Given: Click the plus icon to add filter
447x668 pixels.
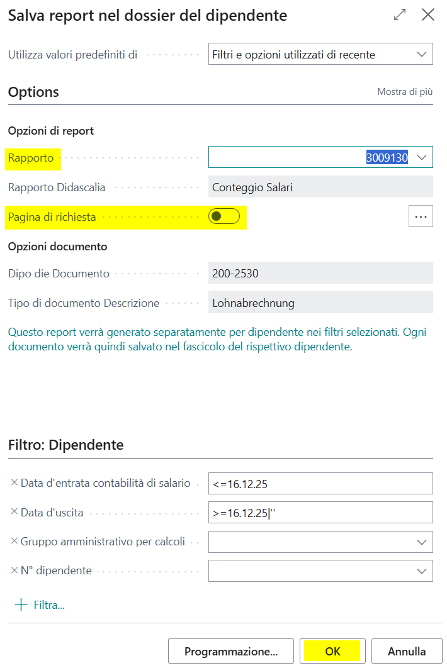Looking at the screenshot, I should click(21, 605).
